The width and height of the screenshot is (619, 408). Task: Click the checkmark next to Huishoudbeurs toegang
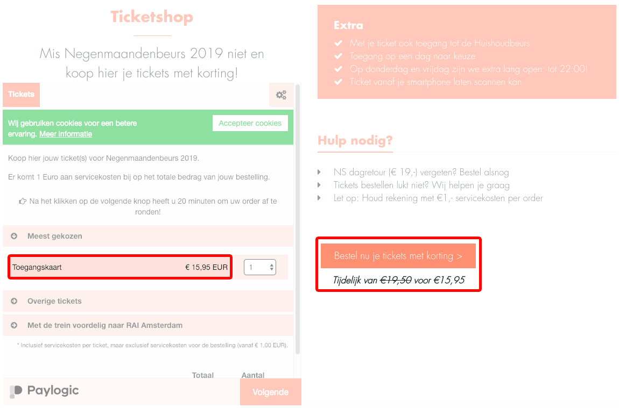point(339,44)
